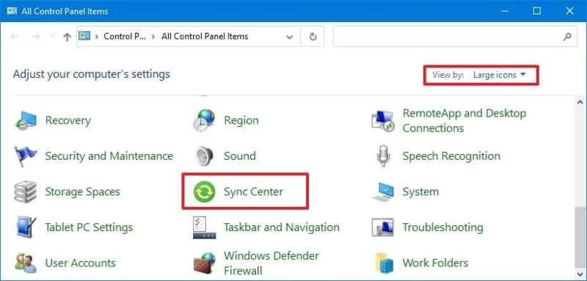Open the Work Folders link

click(x=435, y=263)
